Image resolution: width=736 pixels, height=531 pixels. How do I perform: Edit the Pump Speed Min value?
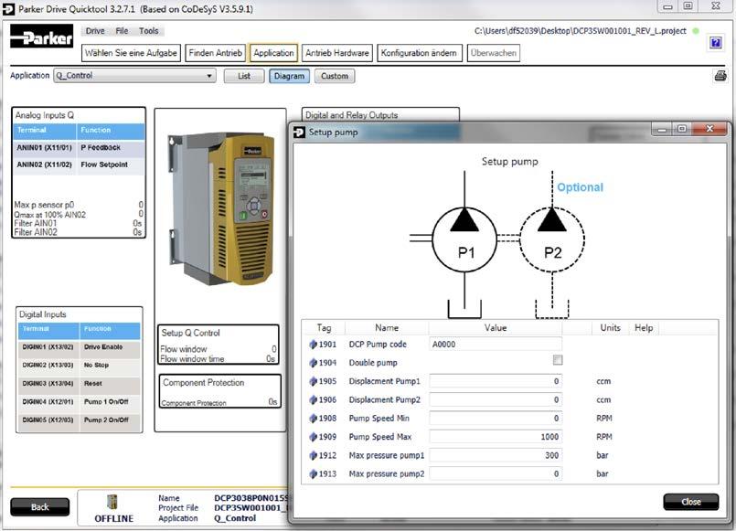(x=496, y=418)
